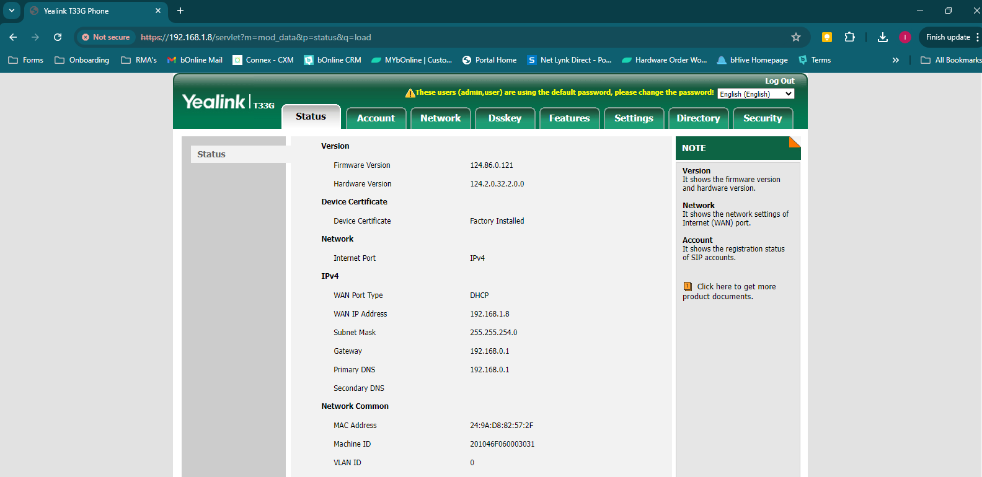Screen dimensions: 982x477
Task: Click the Yealink T33G logo
Action: [228, 102]
